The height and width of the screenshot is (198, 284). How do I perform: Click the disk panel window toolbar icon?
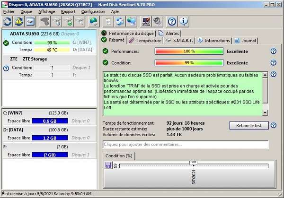point(30,21)
